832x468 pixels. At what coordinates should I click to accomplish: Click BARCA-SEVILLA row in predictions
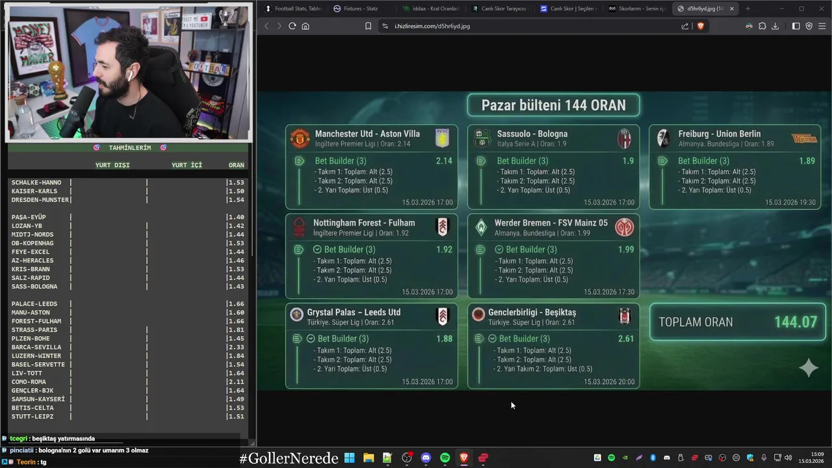coord(128,347)
